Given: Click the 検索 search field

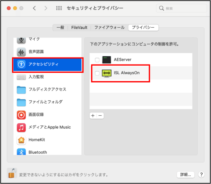Looking at the screenshot, I should coord(182,8).
